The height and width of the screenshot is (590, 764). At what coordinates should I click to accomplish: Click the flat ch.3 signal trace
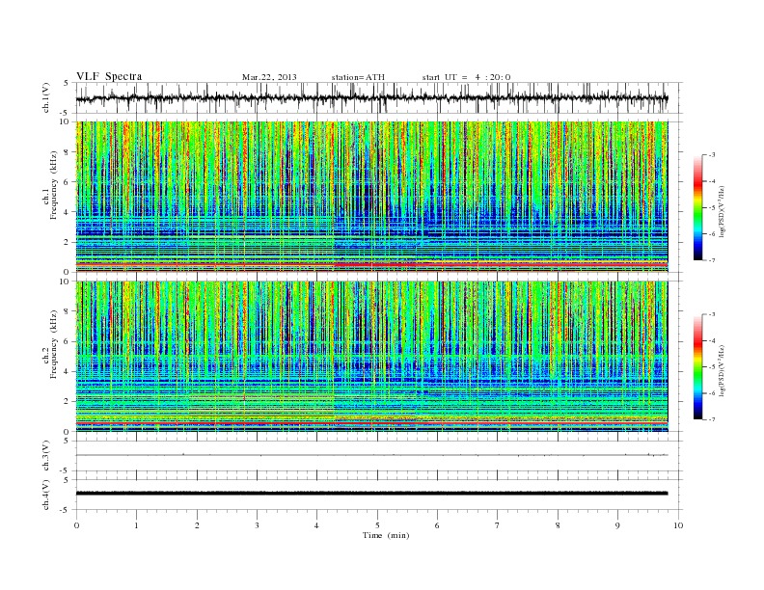[x=371, y=455]
